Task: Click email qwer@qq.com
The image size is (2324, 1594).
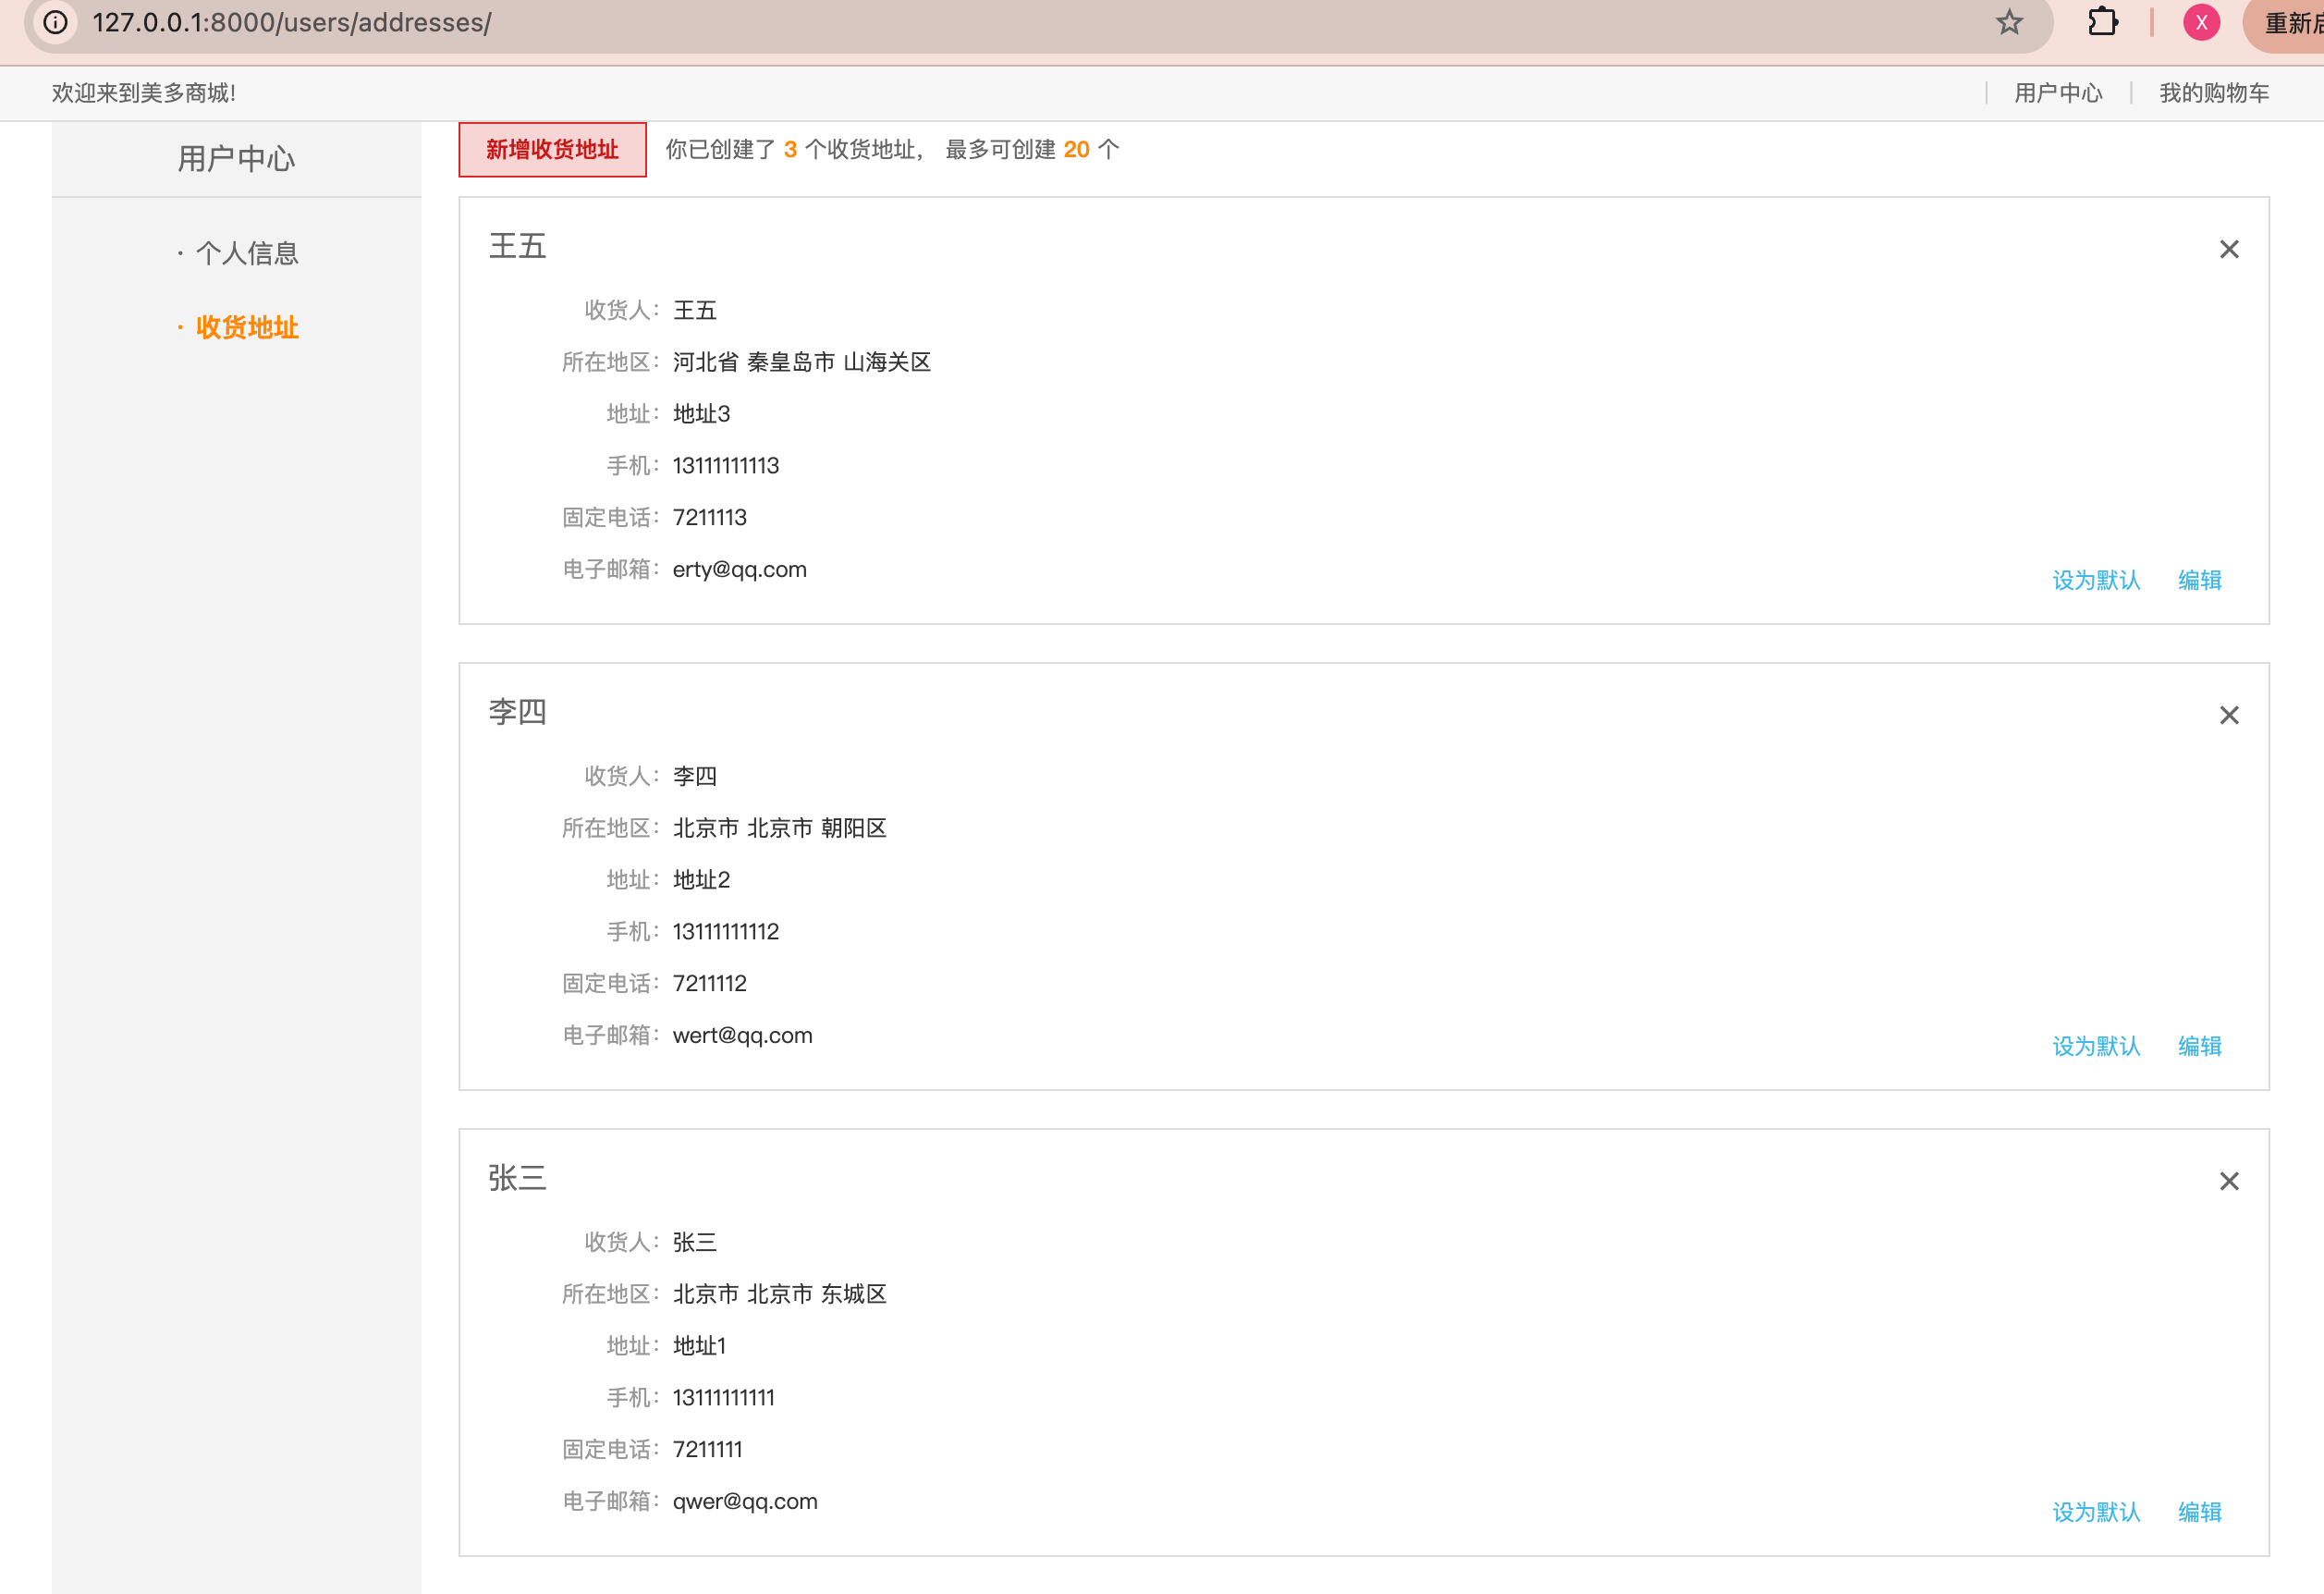Action: (x=745, y=1502)
